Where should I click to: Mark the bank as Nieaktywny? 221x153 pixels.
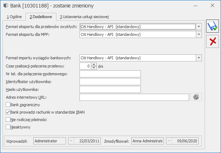(x=9, y=127)
